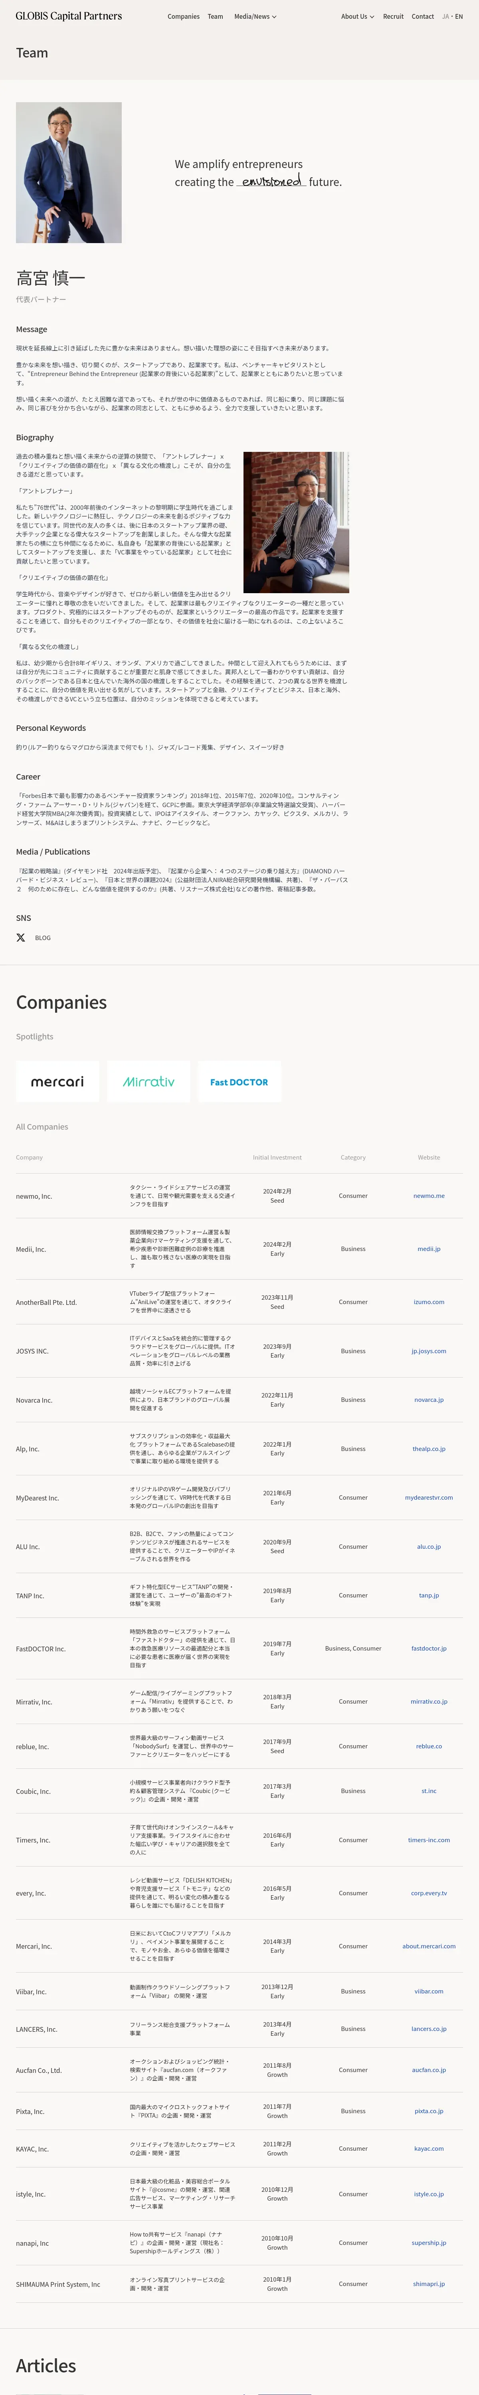The image size is (479, 2395).
Task: Visit the supership.jp website link
Action: pyautogui.click(x=429, y=2243)
